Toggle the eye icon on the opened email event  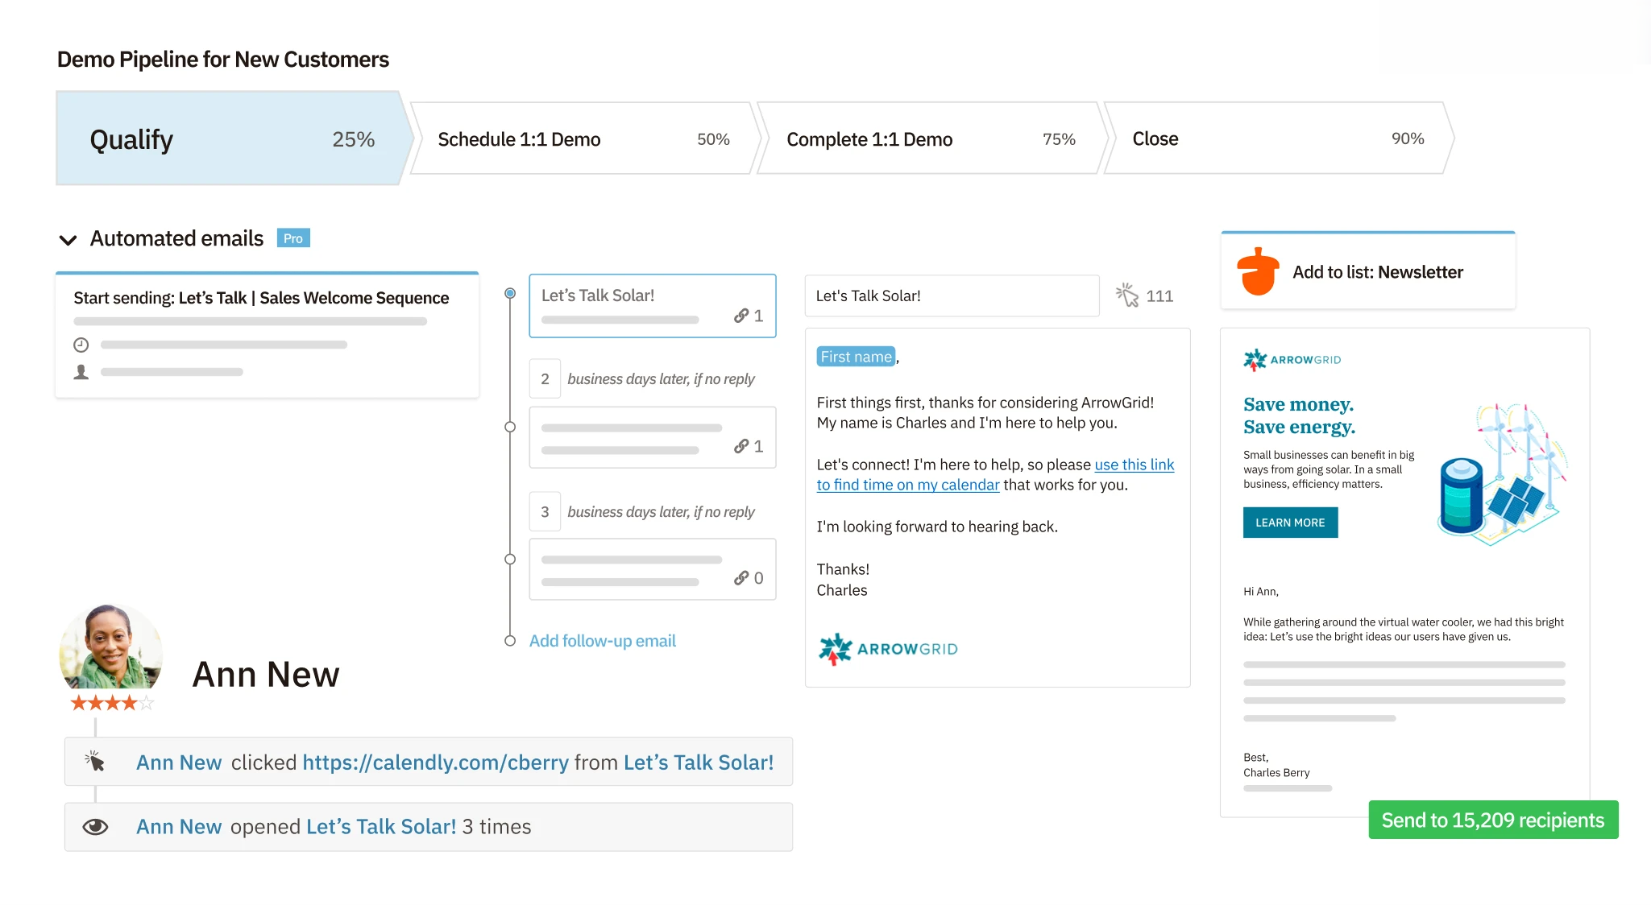pyautogui.click(x=96, y=826)
